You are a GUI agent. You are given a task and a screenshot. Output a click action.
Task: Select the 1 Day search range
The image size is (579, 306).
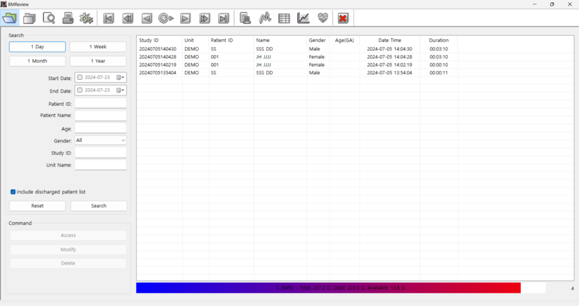[x=37, y=47]
